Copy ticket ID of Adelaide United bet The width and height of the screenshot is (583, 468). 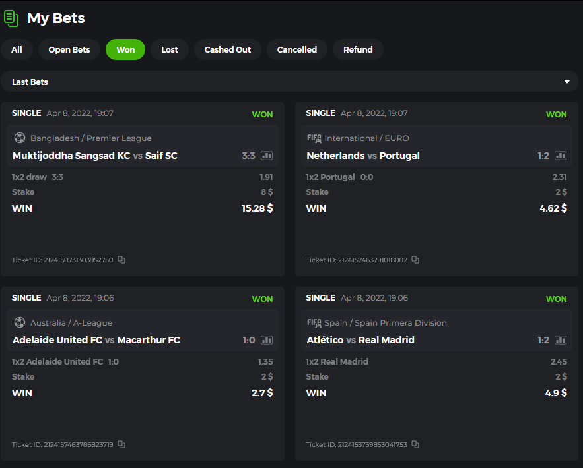(x=121, y=444)
